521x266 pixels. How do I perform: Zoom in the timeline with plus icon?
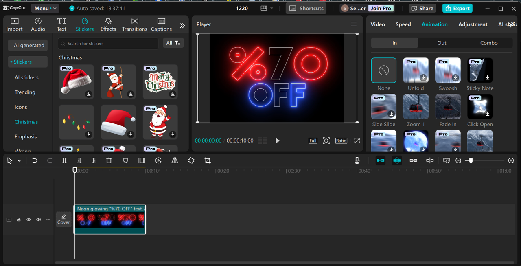click(511, 160)
